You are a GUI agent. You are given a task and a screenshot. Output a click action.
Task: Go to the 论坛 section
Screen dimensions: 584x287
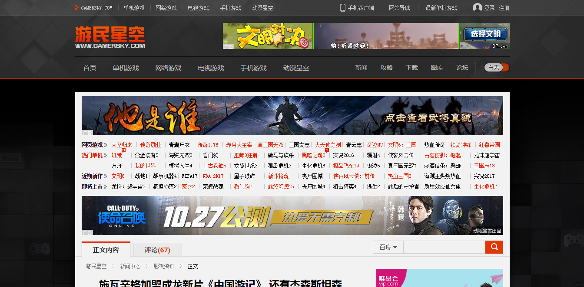pyautogui.click(x=462, y=68)
